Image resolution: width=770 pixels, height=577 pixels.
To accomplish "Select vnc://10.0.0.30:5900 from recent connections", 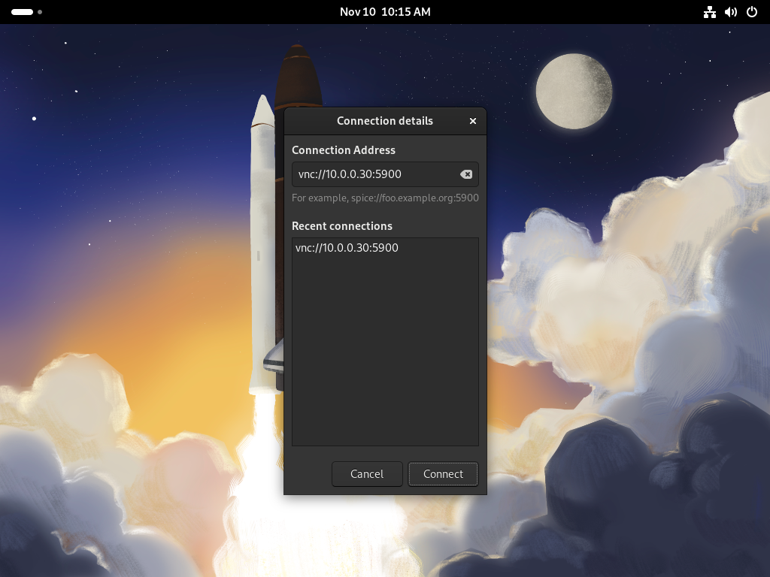I will [x=347, y=247].
